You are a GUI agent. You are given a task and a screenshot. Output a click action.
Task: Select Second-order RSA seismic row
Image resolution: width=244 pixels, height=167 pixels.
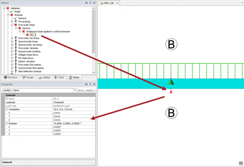(x=31, y=68)
